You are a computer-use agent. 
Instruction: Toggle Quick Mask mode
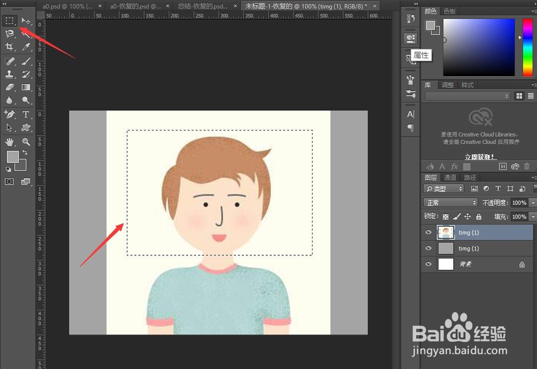9,182
